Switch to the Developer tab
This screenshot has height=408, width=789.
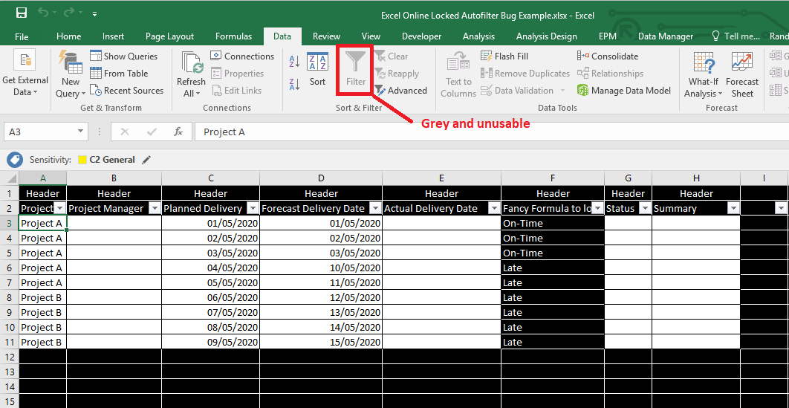tap(422, 36)
